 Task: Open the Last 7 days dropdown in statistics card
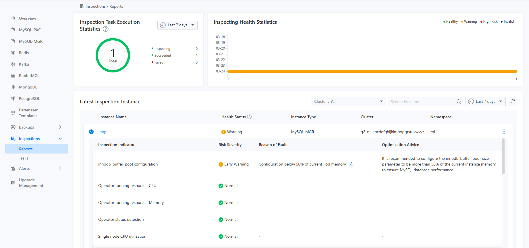(x=177, y=25)
